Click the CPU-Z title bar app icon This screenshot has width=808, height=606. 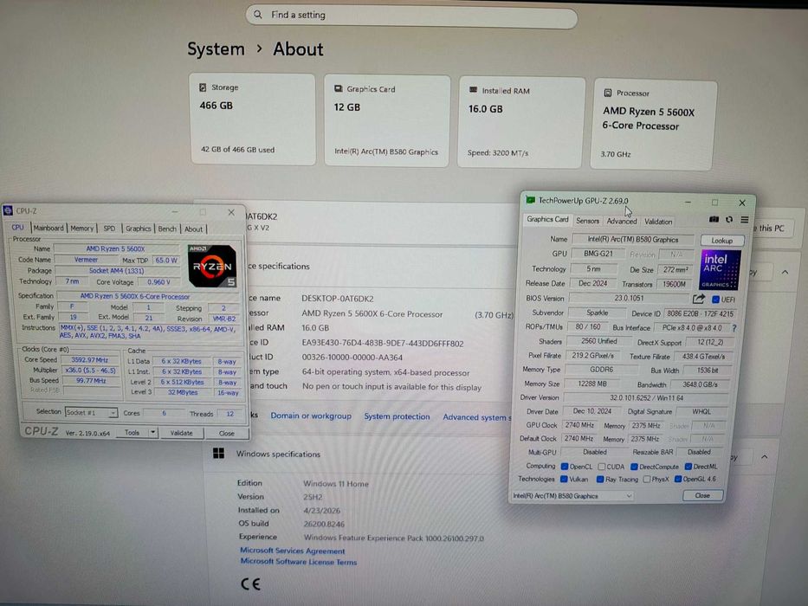(x=8, y=210)
